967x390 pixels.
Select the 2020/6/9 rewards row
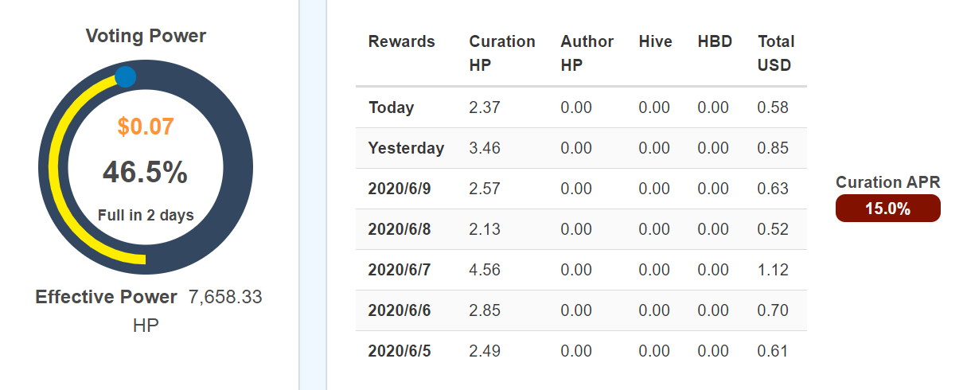click(x=581, y=189)
